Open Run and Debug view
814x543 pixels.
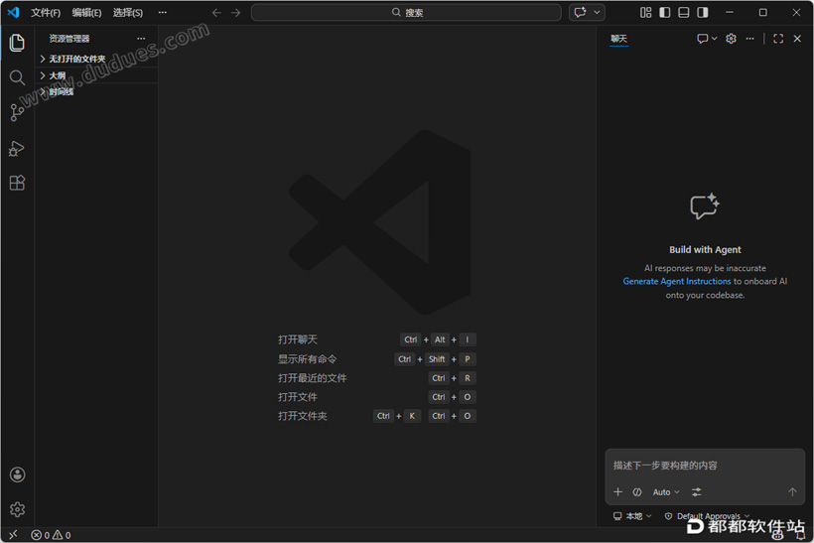[x=17, y=149]
